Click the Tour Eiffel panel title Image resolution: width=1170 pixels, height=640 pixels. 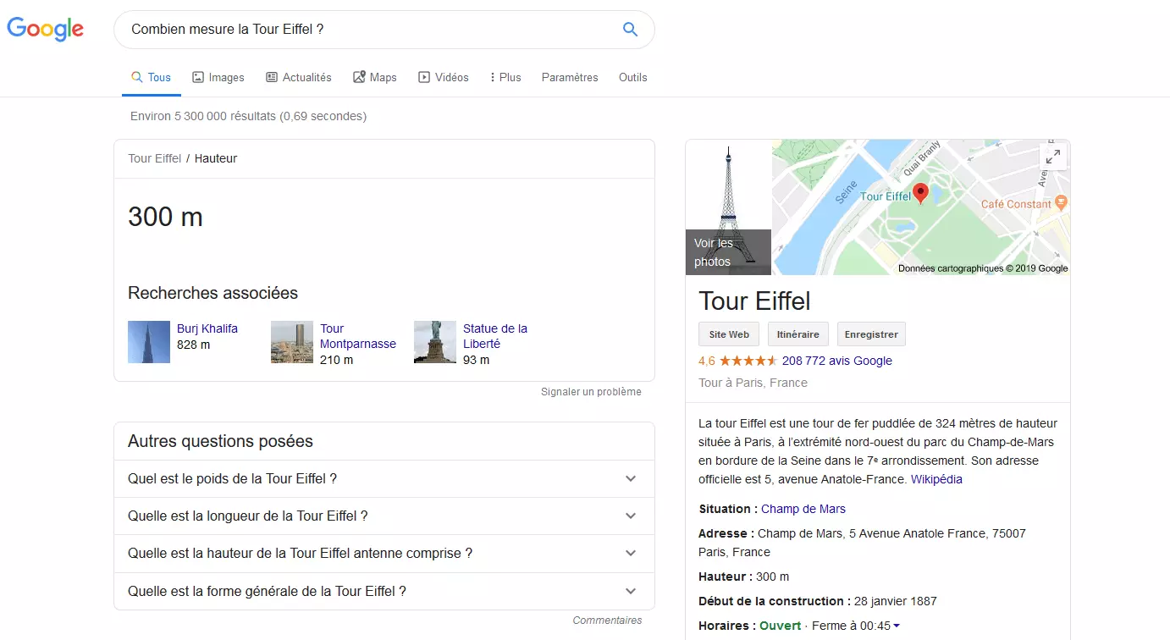(x=754, y=301)
